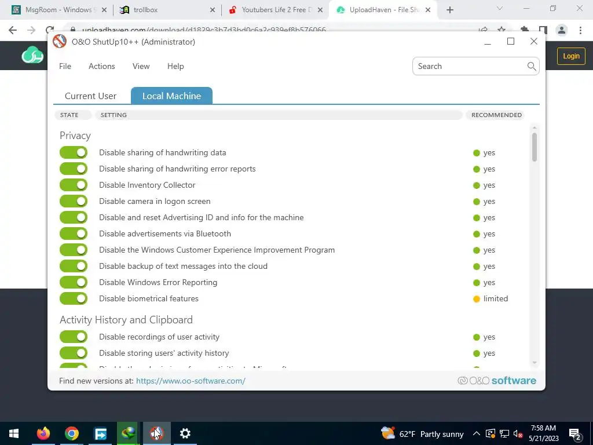This screenshot has height=445, width=593.
Task: Open the notification center icon
Action: click(x=575, y=434)
